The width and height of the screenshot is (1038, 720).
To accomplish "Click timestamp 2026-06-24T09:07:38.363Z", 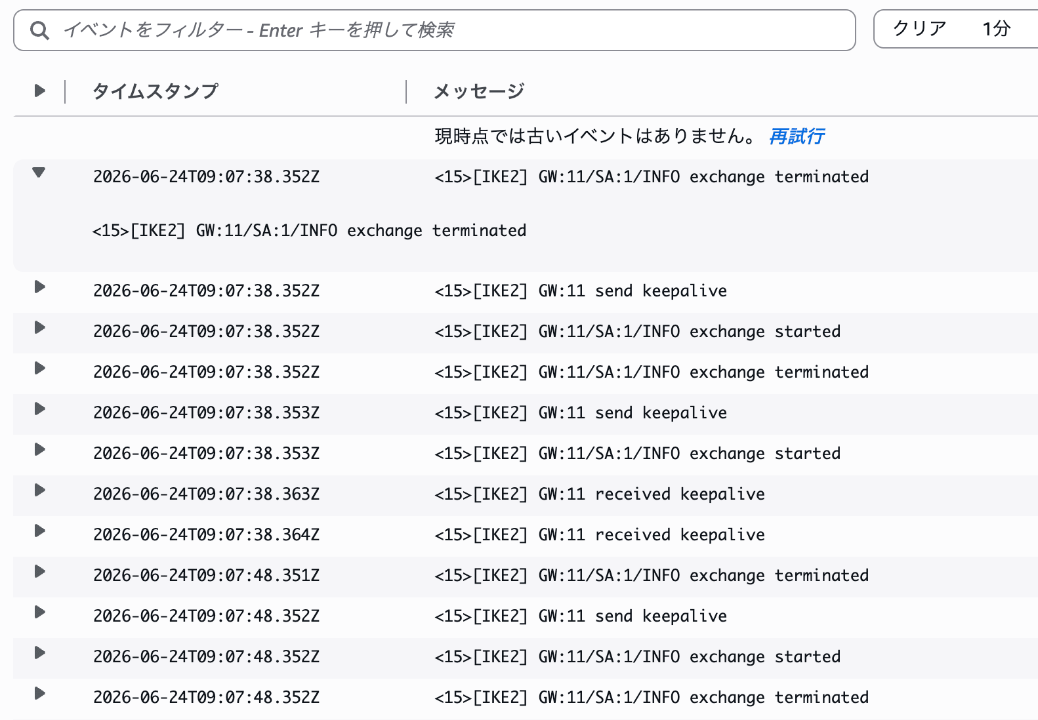I will (206, 494).
